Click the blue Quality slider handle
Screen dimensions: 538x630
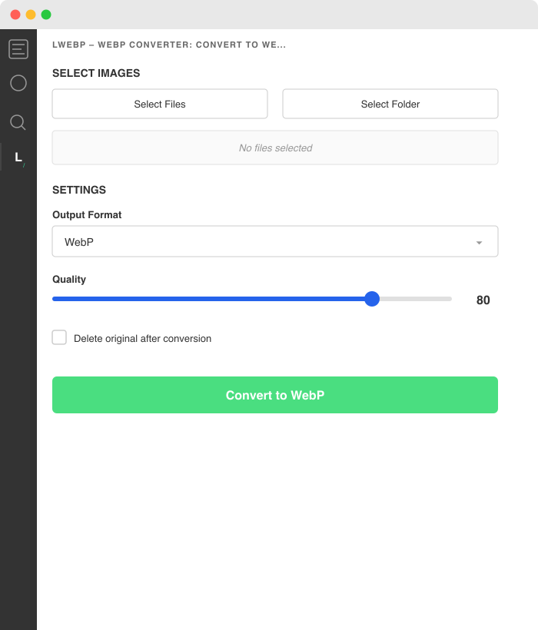pyautogui.click(x=372, y=299)
